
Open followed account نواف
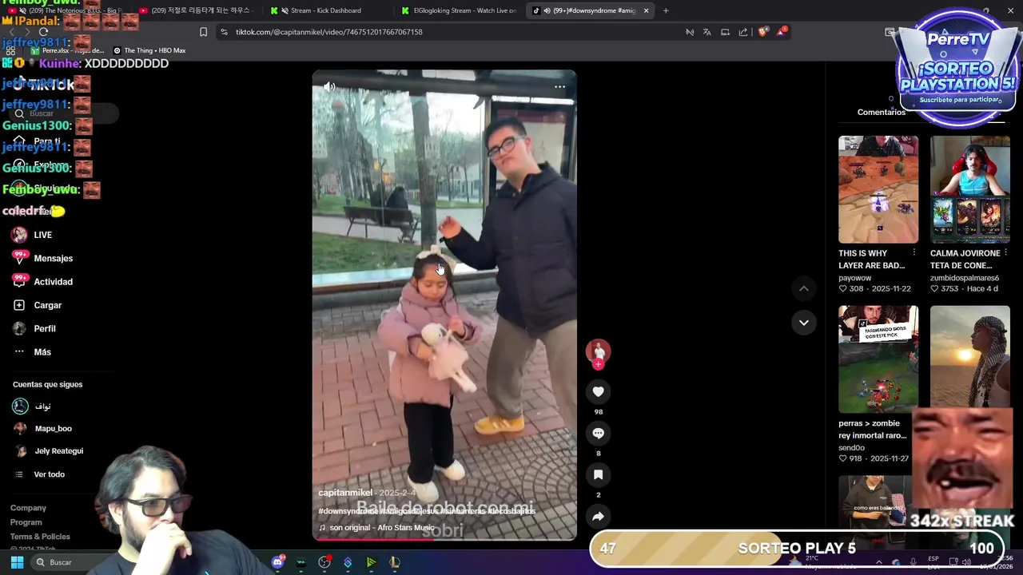[x=32, y=406]
